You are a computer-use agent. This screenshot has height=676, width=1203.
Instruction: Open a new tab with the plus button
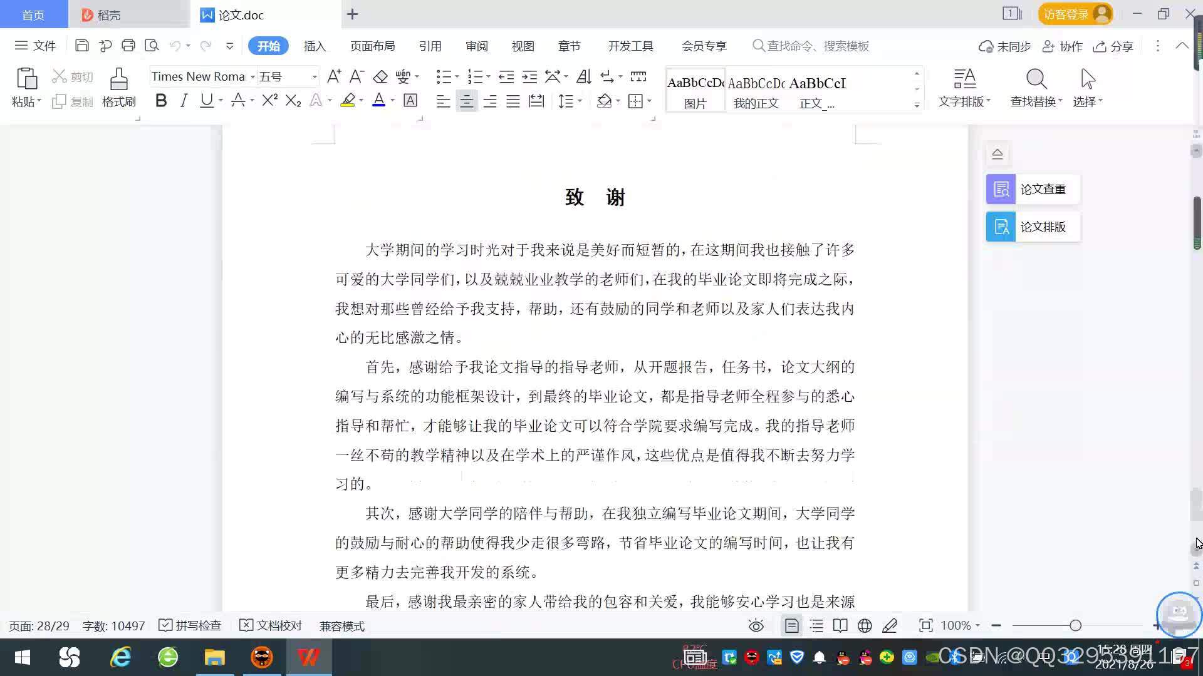click(352, 14)
